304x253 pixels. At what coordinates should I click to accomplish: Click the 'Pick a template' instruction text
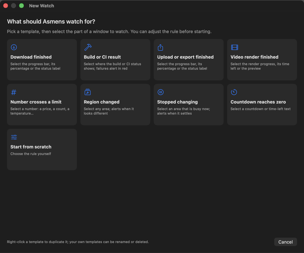[x=109, y=31]
